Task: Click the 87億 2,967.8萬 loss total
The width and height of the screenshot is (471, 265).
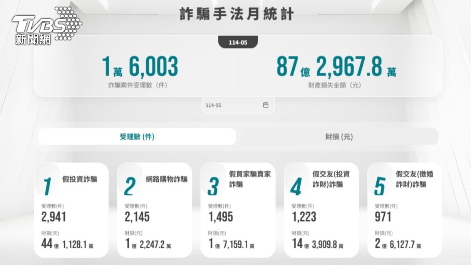Action: 336,66
